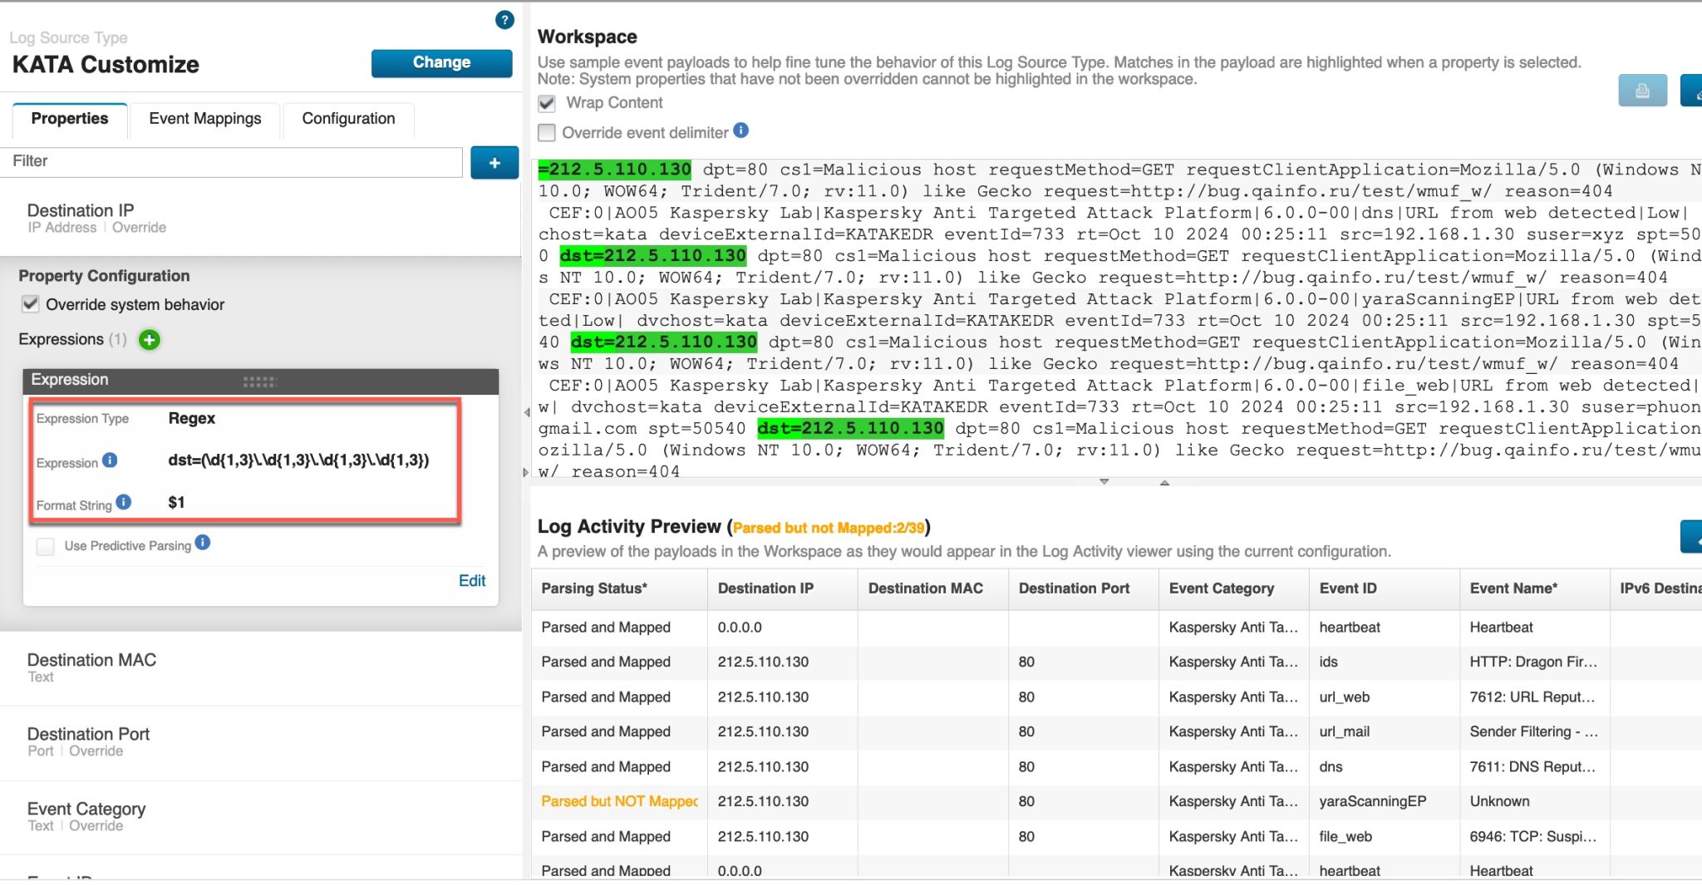
Task: Enable Override event delimiter
Action: 546,132
